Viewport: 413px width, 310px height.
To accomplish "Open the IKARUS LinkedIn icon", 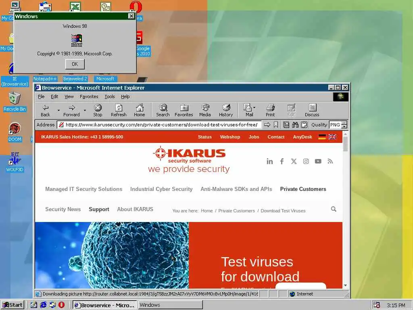I will (270, 161).
